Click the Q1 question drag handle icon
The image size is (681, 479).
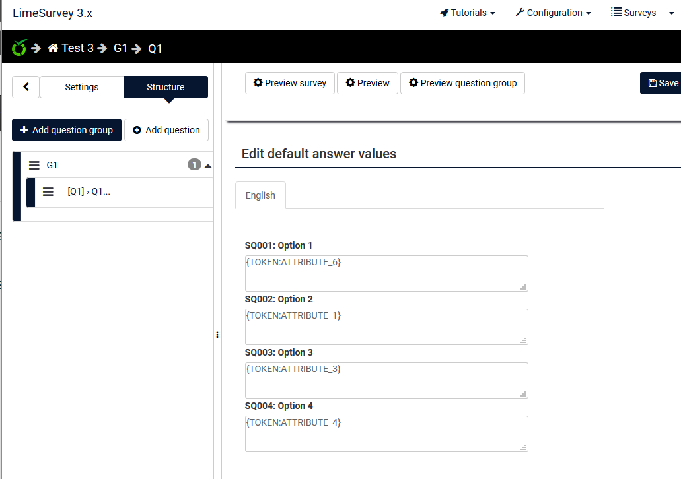[48, 191]
